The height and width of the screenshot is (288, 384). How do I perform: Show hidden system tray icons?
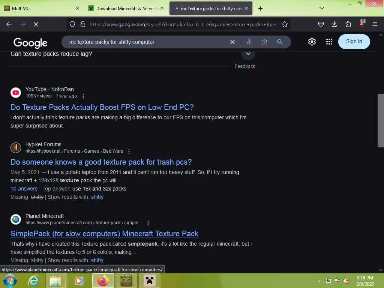coord(319,281)
